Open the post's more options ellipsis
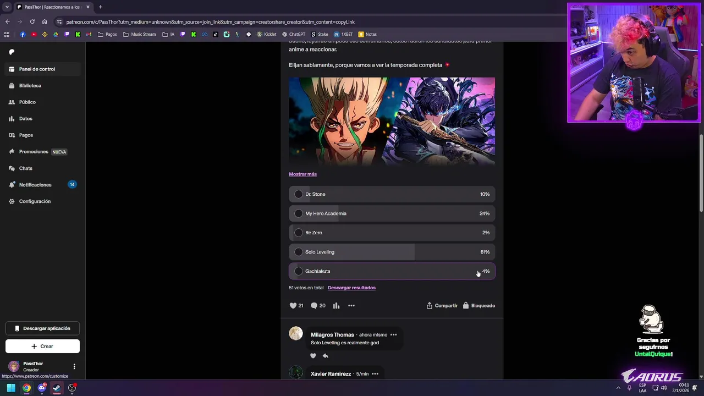 click(351, 306)
